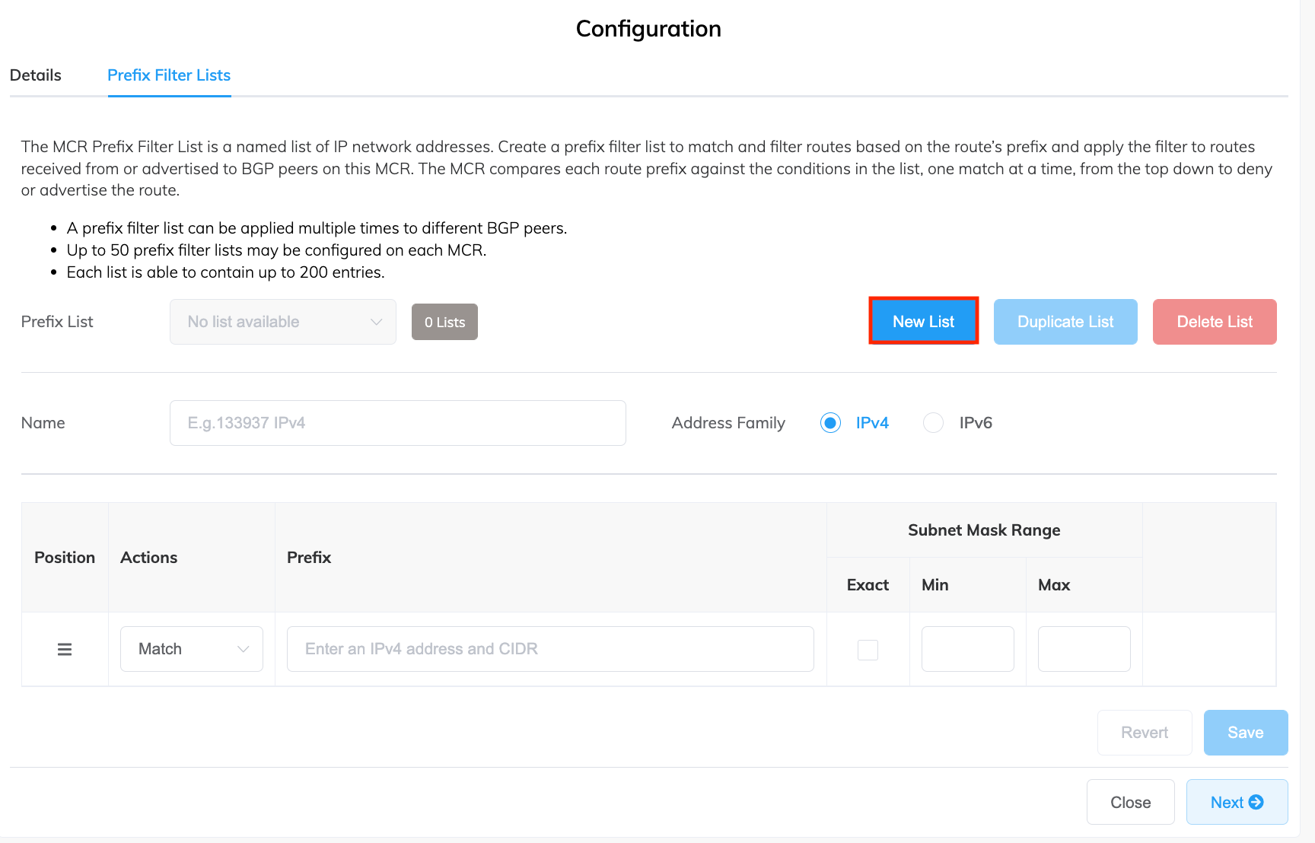Close the Configuration dialog
Viewport: 1315px width, 843px height.
pyautogui.click(x=1131, y=802)
